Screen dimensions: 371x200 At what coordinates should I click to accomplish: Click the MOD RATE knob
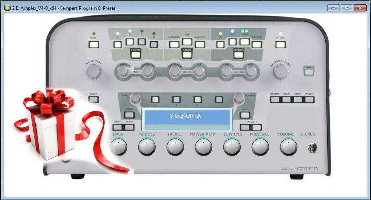click(122, 71)
